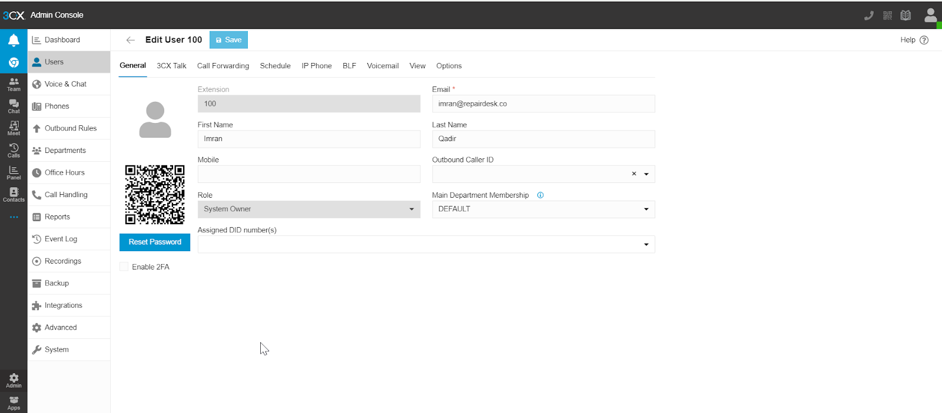The width and height of the screenshot is (942, 413).
Task: Open the Meet icon in left rail
Action: [14, 128]
